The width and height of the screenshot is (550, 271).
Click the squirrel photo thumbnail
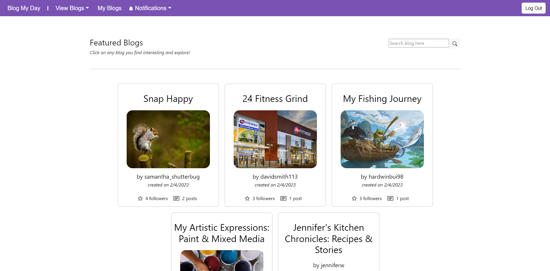(x=168, y=139)
